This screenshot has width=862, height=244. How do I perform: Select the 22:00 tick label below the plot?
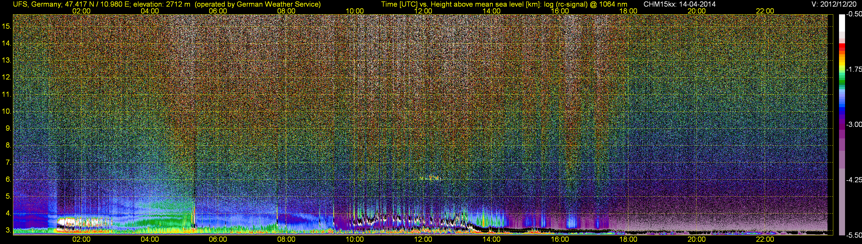(x=765, y=239)
